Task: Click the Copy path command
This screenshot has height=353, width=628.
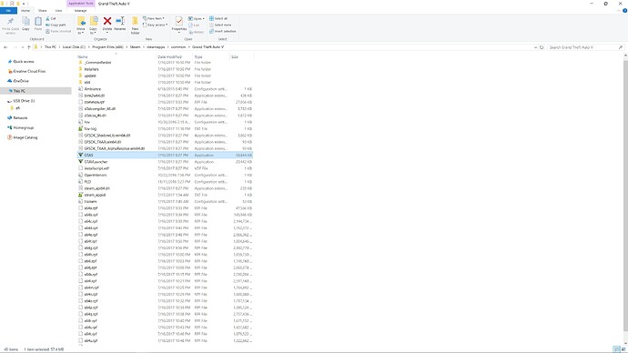Action: 56,25
